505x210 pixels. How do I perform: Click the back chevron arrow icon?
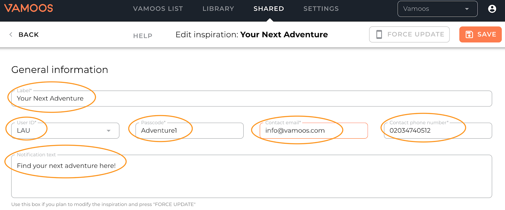point(11,34)
